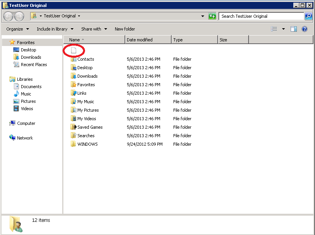Open the Share with dropdown
The height and width of the screenshot is (235, 315).
94,29
